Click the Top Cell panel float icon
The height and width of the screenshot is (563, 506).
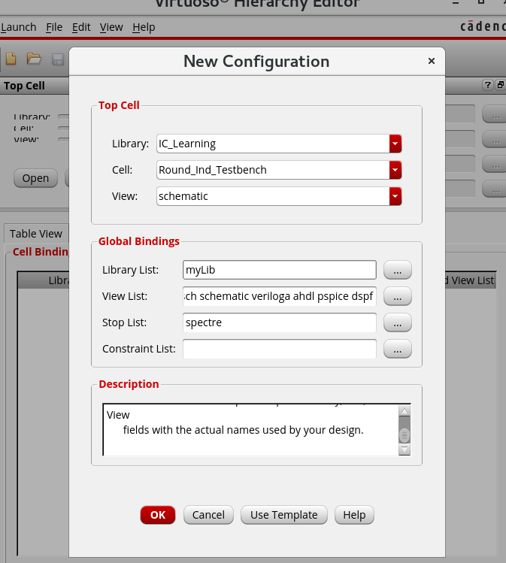point(500,85)
